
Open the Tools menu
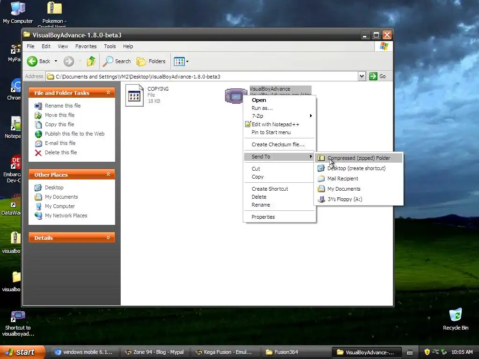click(109, 46)
